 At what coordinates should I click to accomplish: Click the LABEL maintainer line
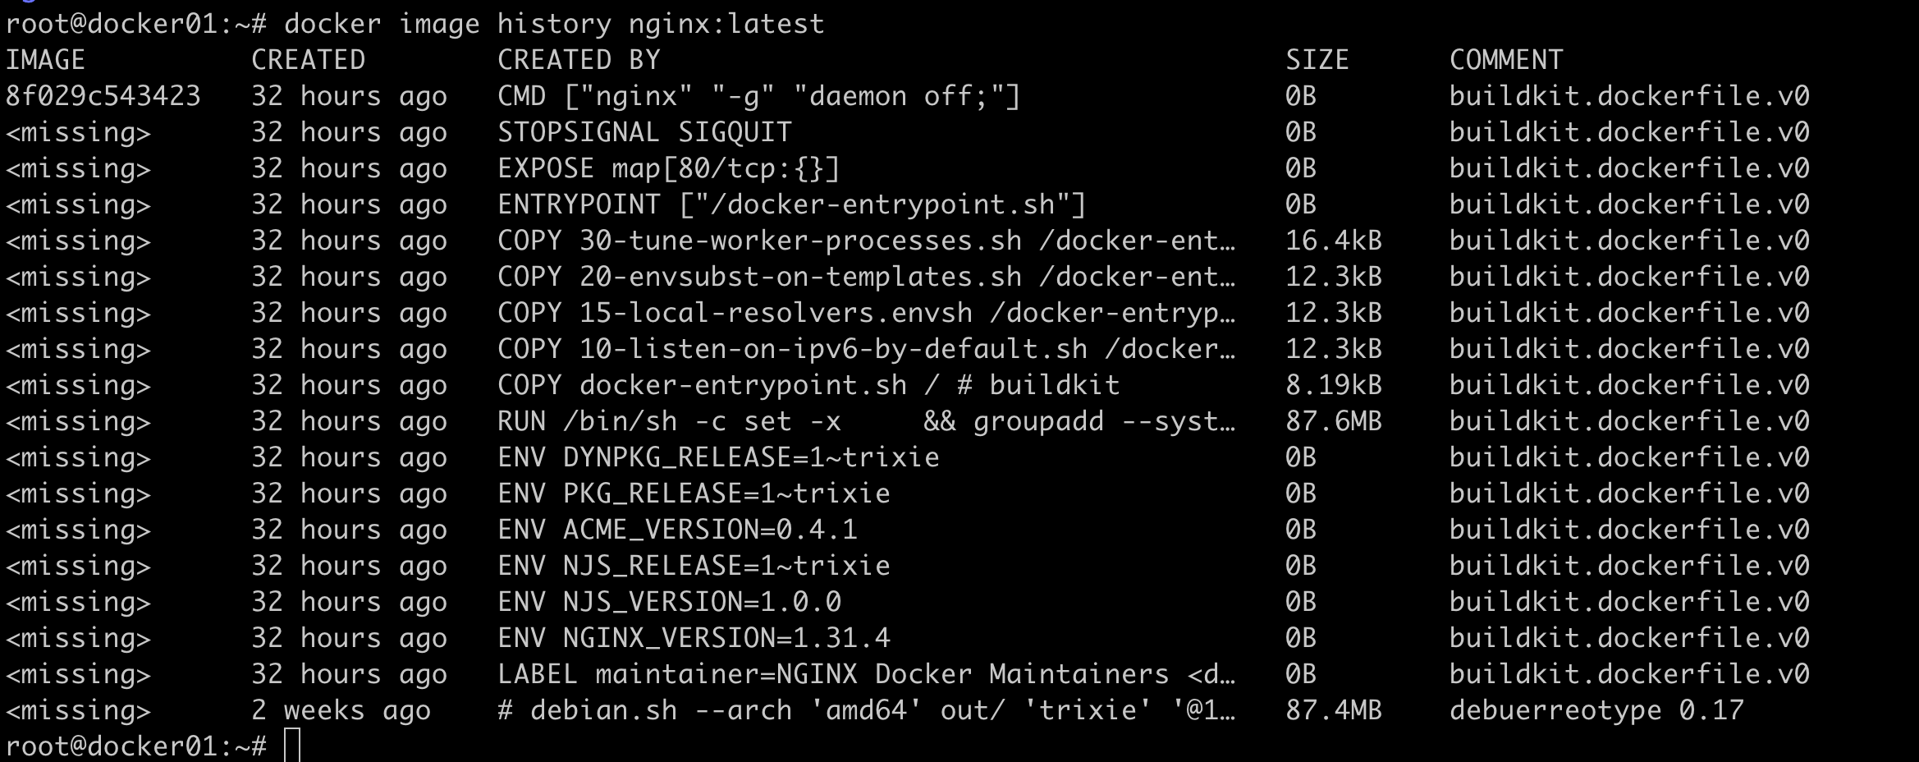pyautogui.click(x=866, y=674)
